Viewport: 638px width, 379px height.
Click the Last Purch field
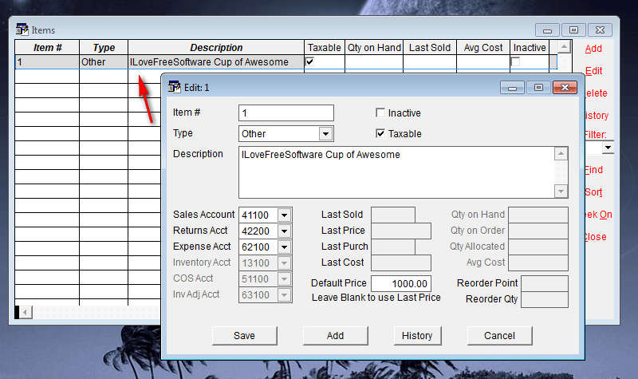[x=393, y=247]
